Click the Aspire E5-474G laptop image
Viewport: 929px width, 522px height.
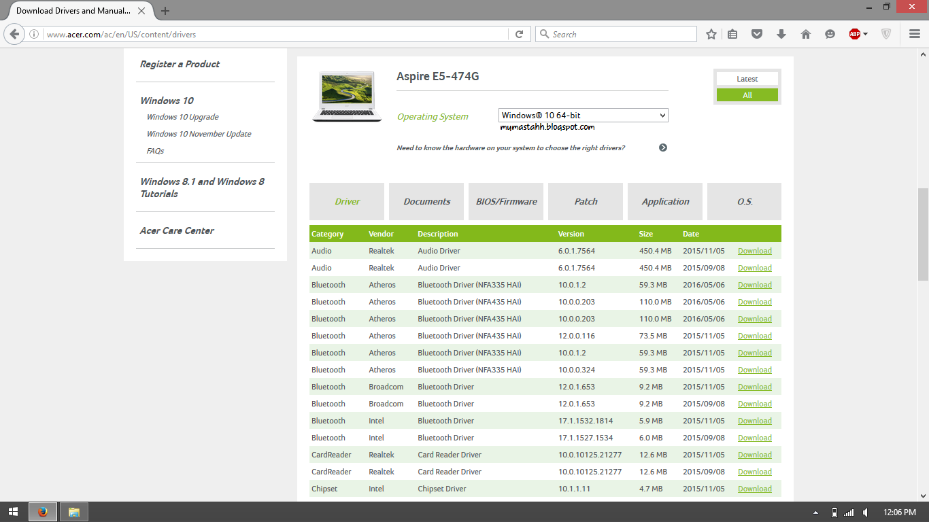347,97
